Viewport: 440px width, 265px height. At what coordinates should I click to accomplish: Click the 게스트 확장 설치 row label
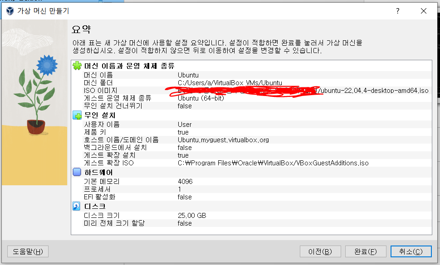[x=110, y=155]
